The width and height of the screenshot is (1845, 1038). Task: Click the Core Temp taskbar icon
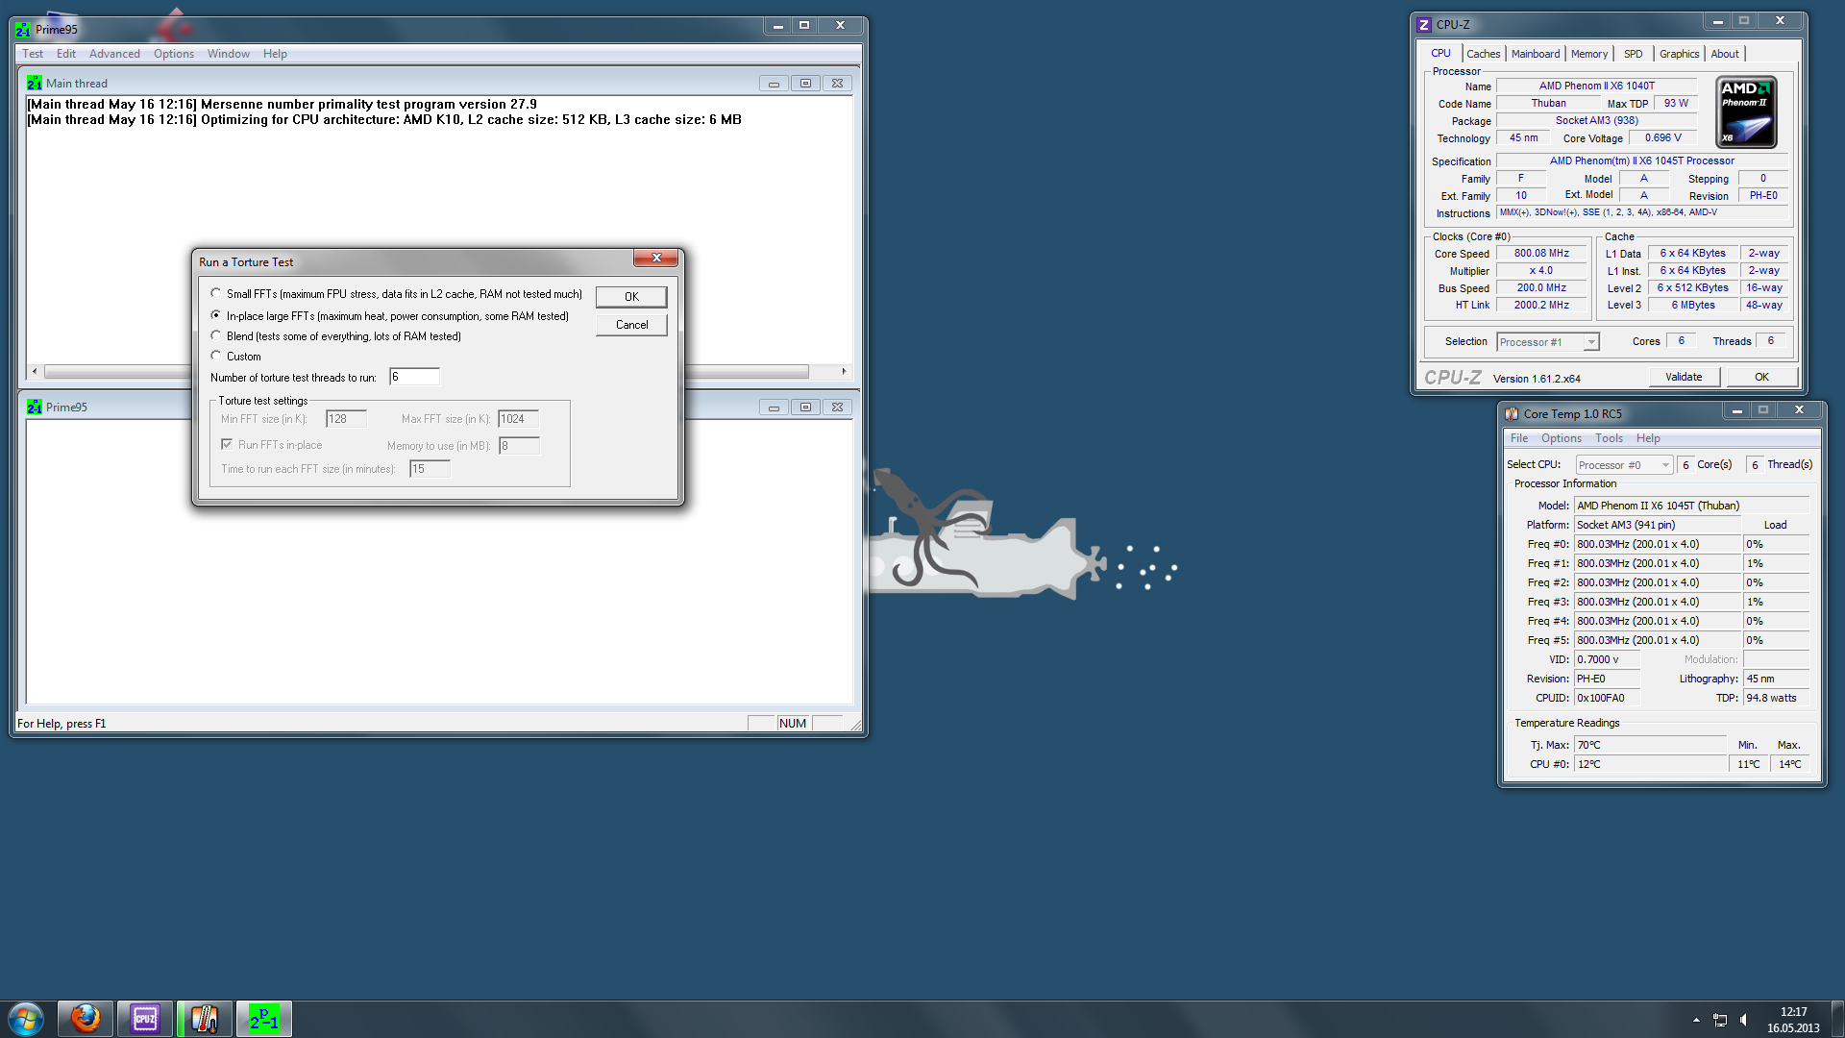tap(205, 1019)
